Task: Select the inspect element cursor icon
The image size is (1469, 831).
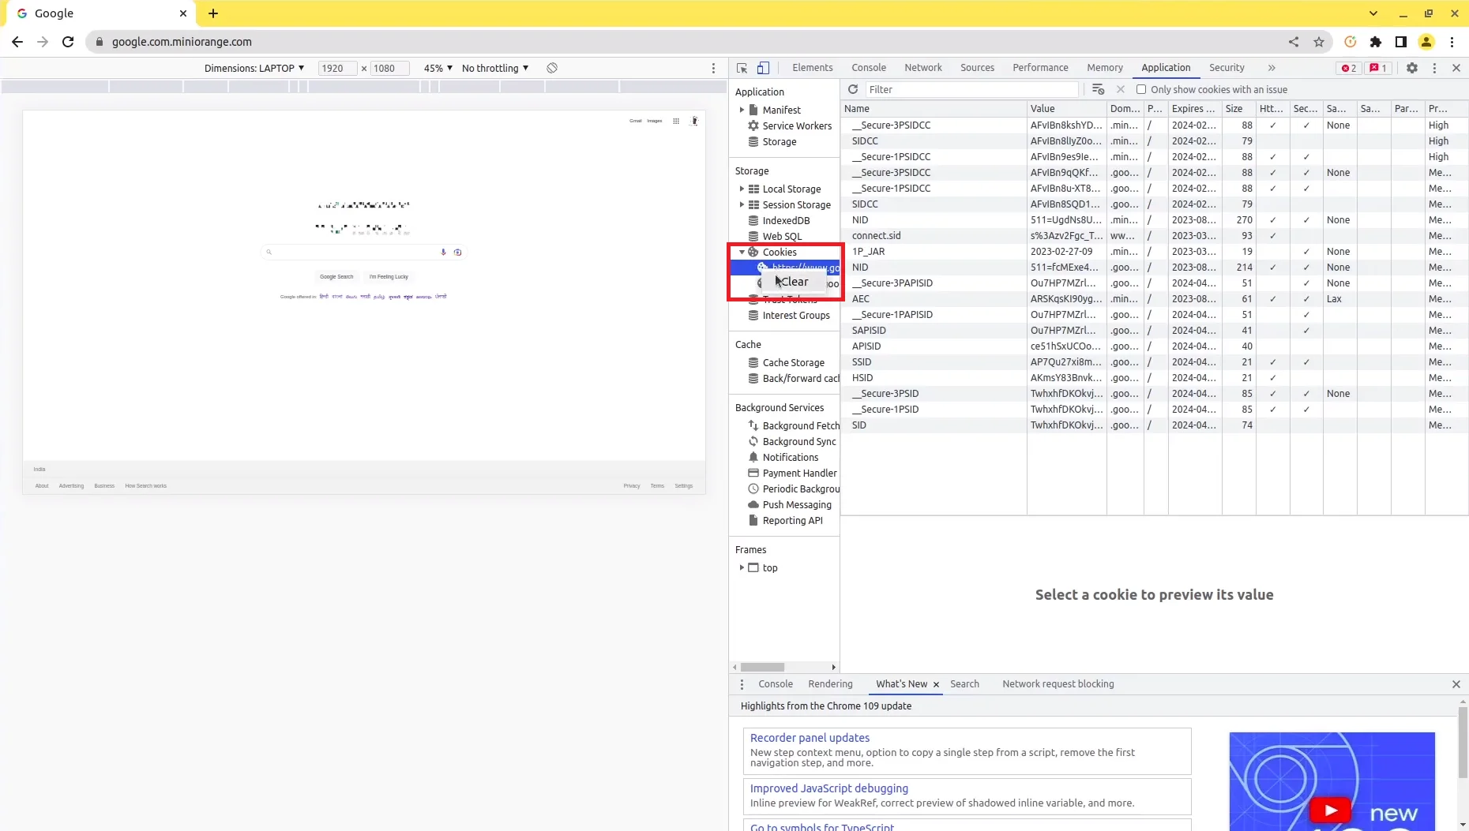Action: (742, 68)
